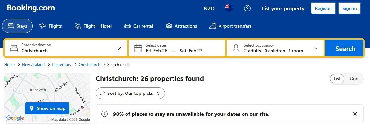Switch results to List view

[337, 79]
